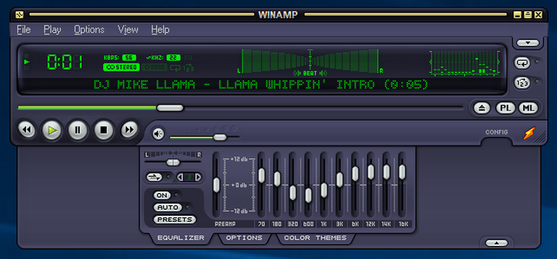The width and height of the screenshot is (557, 259).
Task: Click the PREAMP slider knob
Action: [x=216, y=185]
